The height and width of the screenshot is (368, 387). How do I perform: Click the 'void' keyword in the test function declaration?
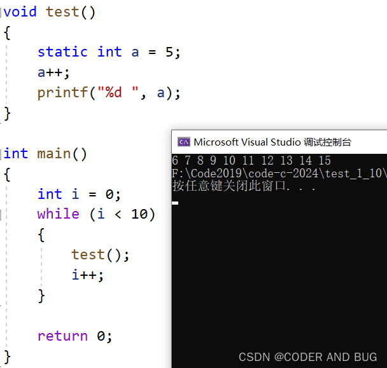point(20,12)
